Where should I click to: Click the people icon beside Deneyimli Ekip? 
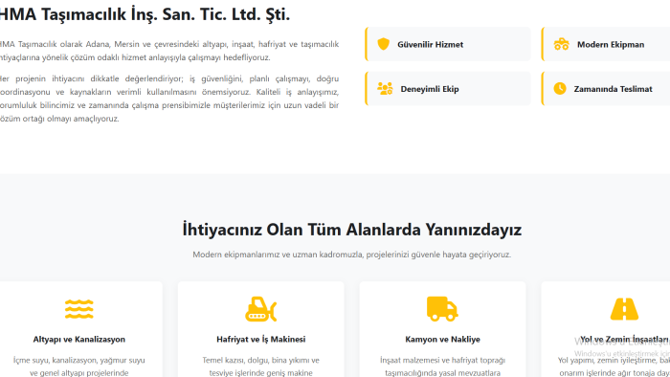click(385, 88)
